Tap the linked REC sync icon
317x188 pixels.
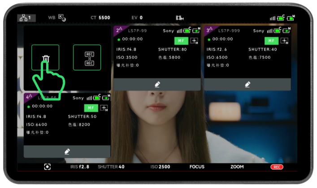coord(87,58)
